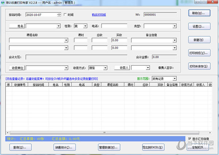Click the 电话 phone input field
219x155 pixels.
[114, 26]
